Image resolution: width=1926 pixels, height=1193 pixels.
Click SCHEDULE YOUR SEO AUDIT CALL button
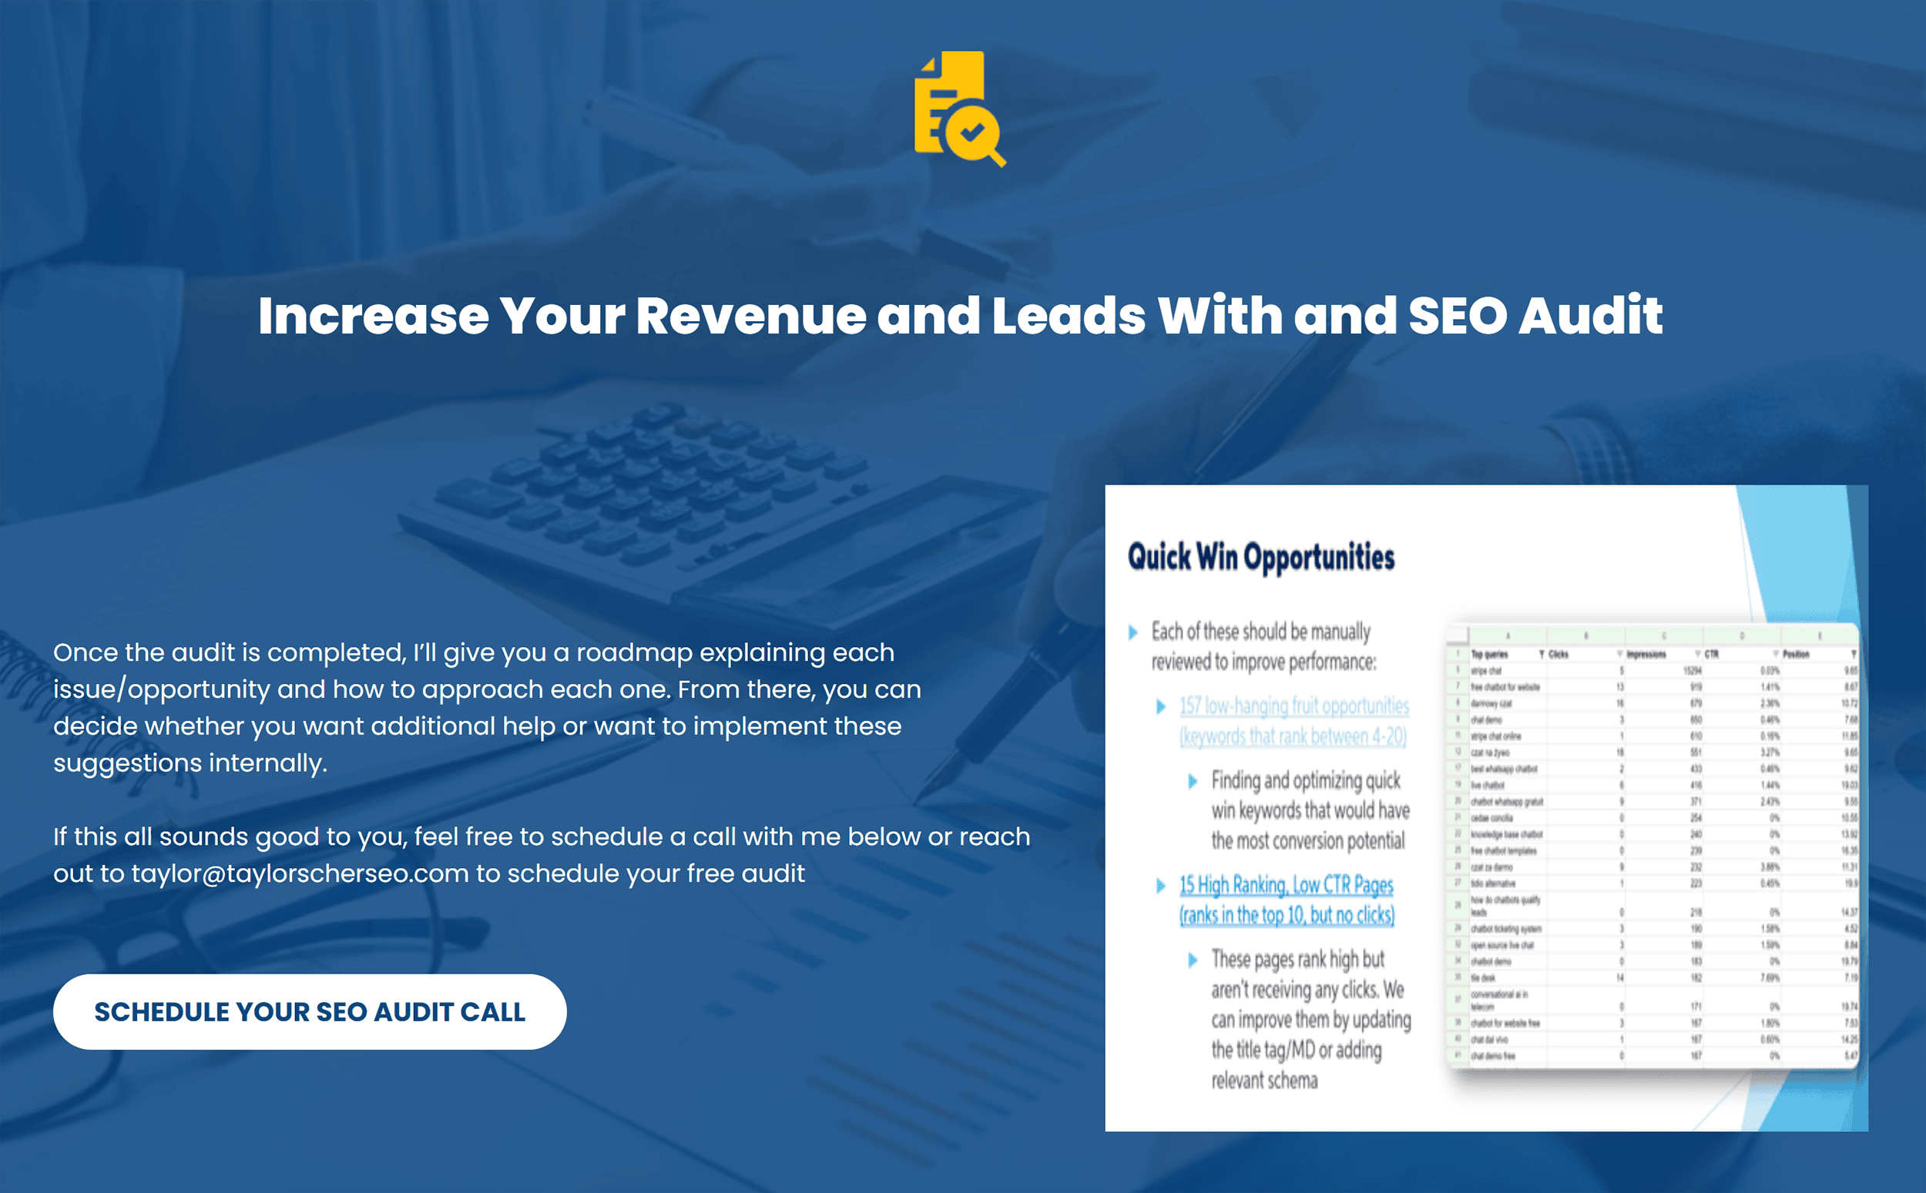[308, 1010]
